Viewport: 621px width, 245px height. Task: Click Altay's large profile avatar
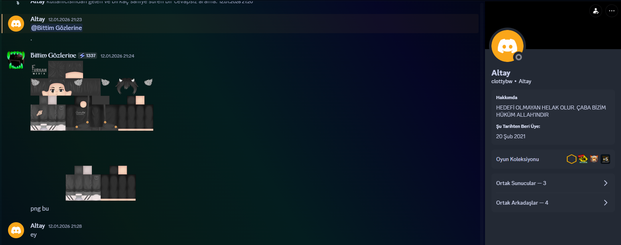[507, 46]
